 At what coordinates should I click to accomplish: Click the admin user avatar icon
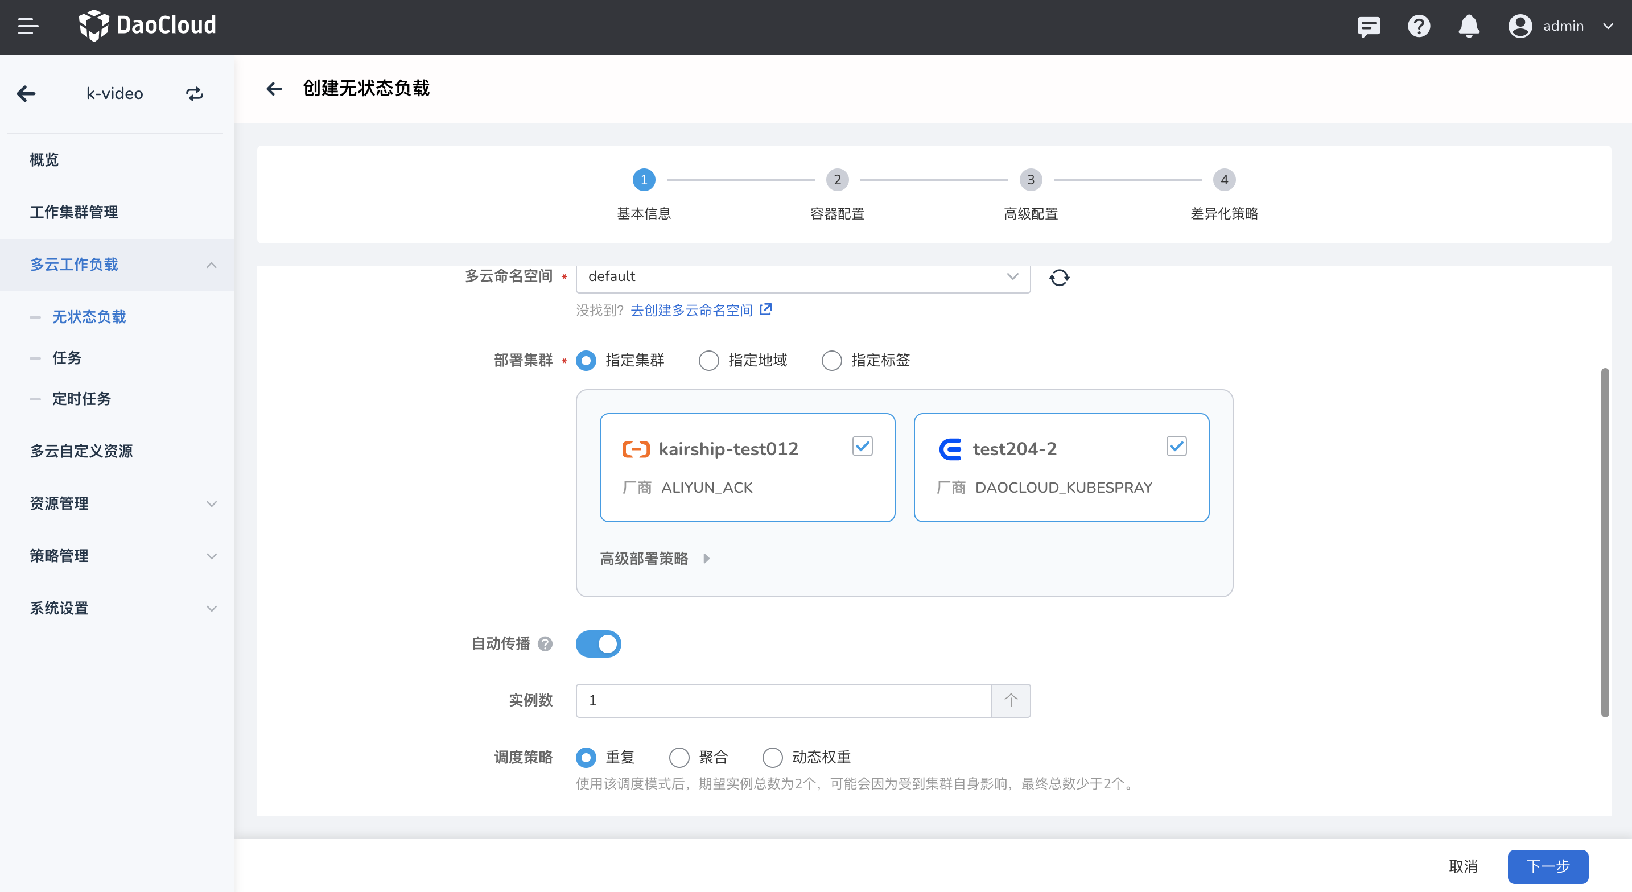coord(1520,26)
